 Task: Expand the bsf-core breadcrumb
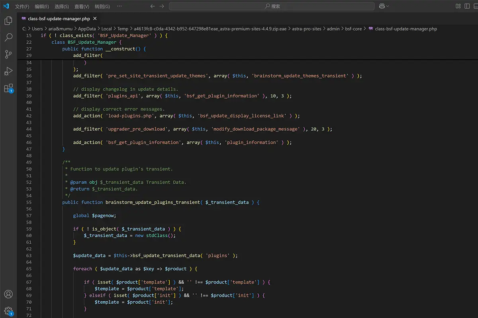pos(354,29)
